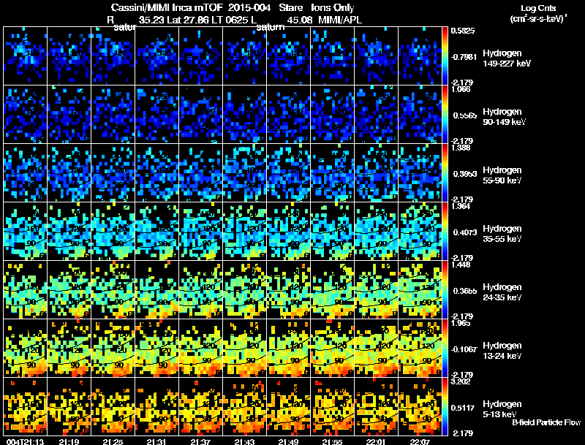
Task: Open the 149-227 keV image at 21:13
Action: pos(26,56)
